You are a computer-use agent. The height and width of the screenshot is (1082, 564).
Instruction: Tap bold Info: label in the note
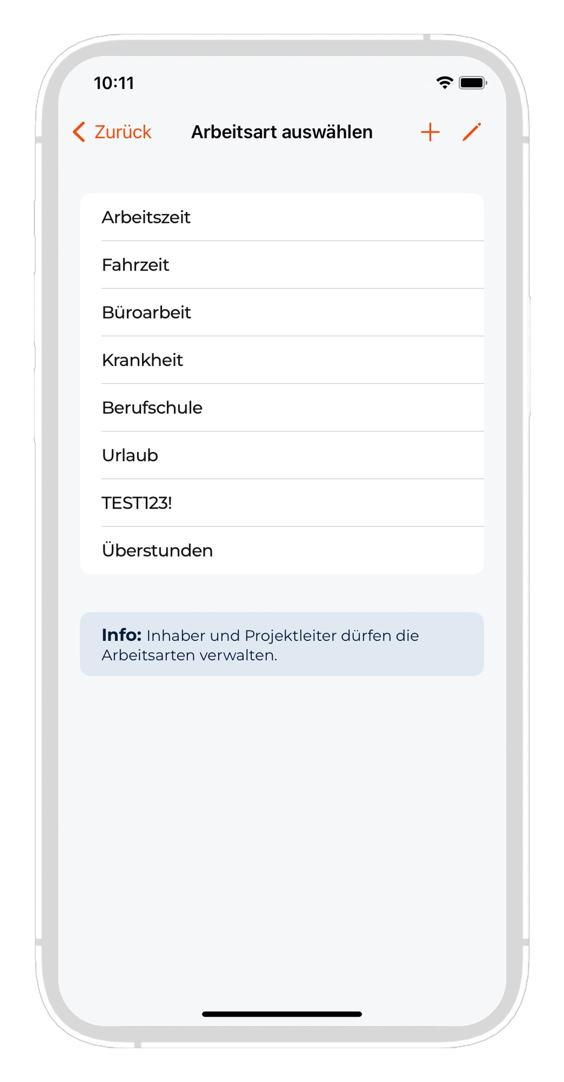tap(122, 635)
